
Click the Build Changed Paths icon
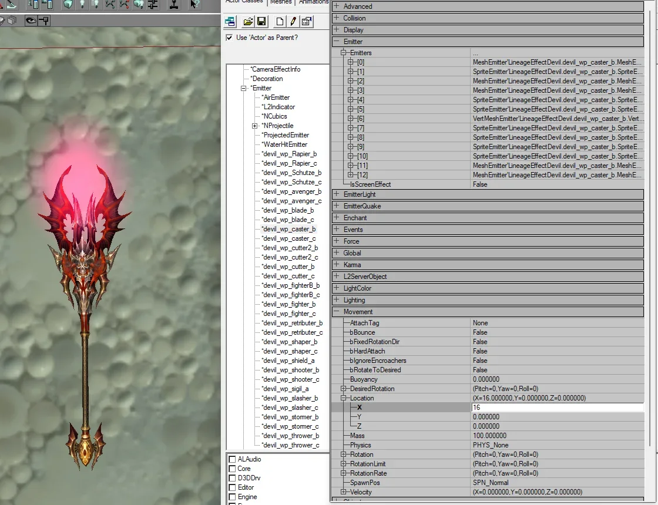(x=124, y=4)
